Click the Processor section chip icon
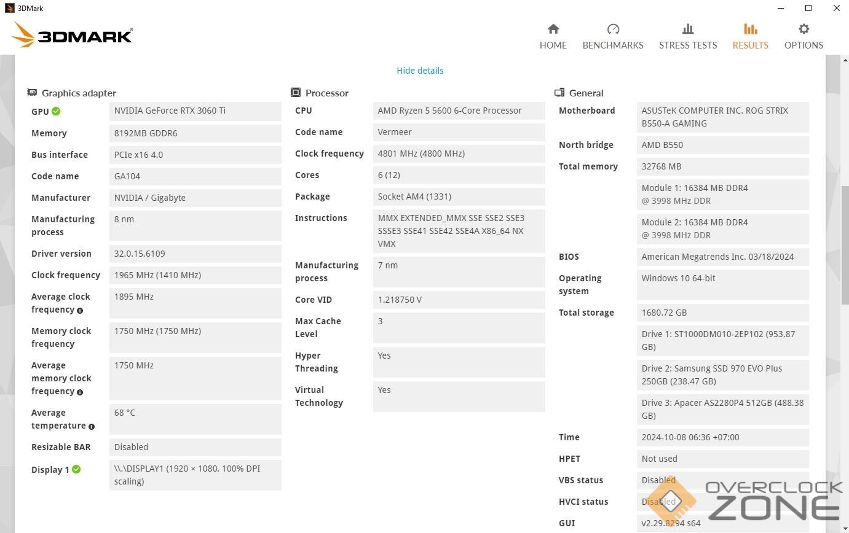The image size is (849, 533). (x=296, y=93)
